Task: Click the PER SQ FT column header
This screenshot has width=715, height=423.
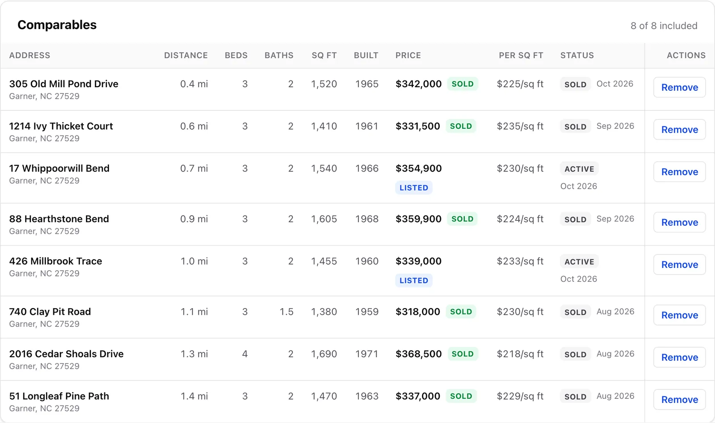Action: tap(521, 55)
